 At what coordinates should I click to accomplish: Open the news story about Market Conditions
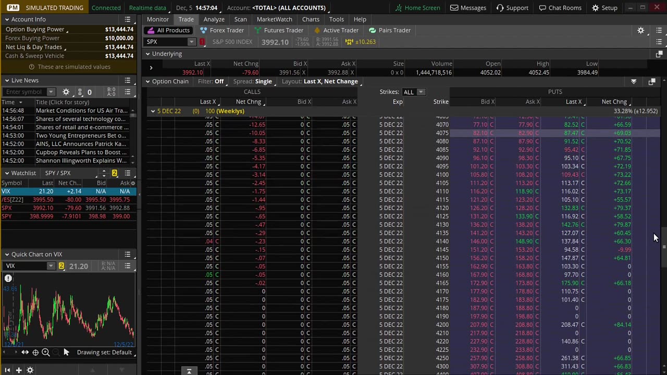pyautogui.click(x=81, y=110)
